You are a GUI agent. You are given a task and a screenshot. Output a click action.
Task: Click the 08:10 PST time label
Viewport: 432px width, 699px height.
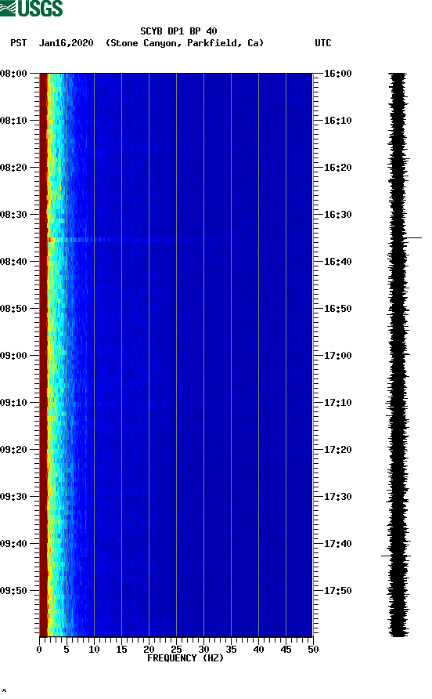[13, 121]
